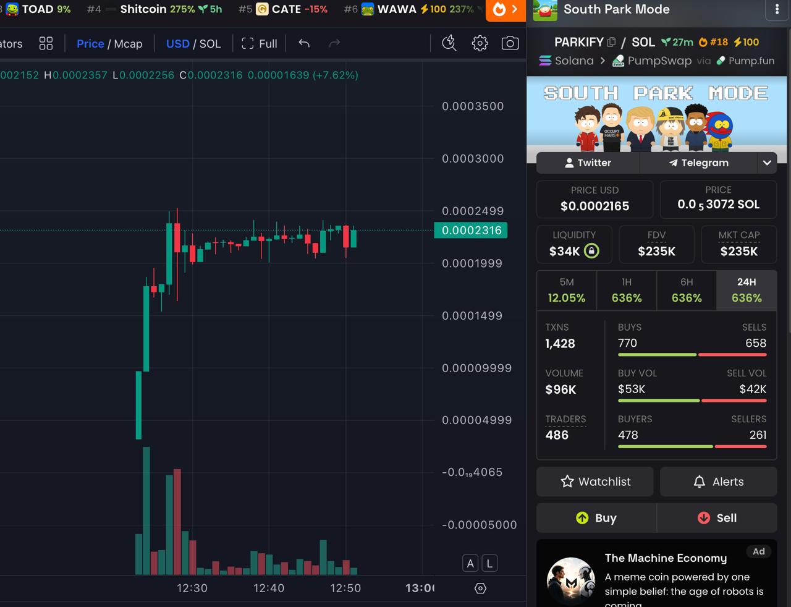Open the hexagon time settings icon below the price axis
The width and height of the screenshot is (791, 607).
[x=480, y=588]
